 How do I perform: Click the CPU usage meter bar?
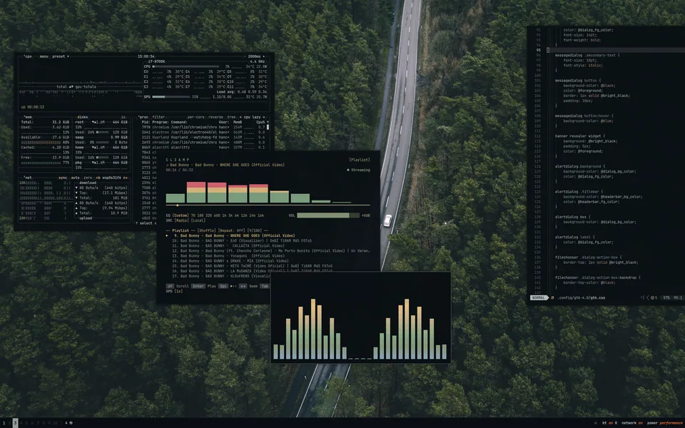186,67
